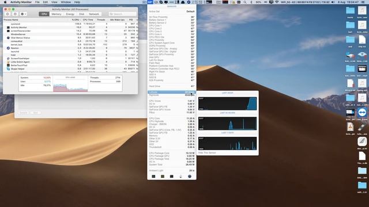Select the coreaudiod process row
Viewport: 369px width, 207px height.
click(70, 41)
